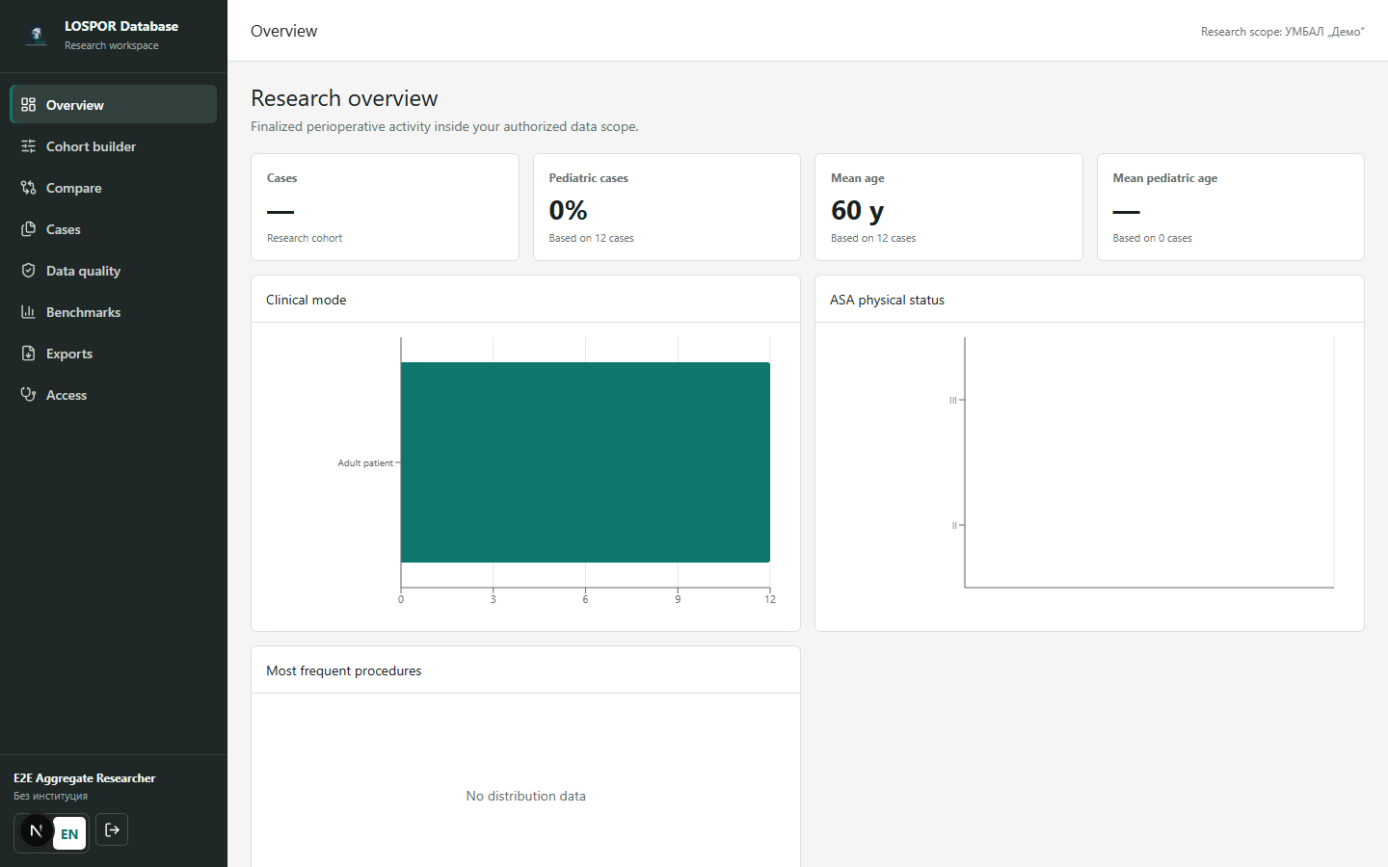
Task: Click the Adult patient teal bar
Action: pos(585,462)
